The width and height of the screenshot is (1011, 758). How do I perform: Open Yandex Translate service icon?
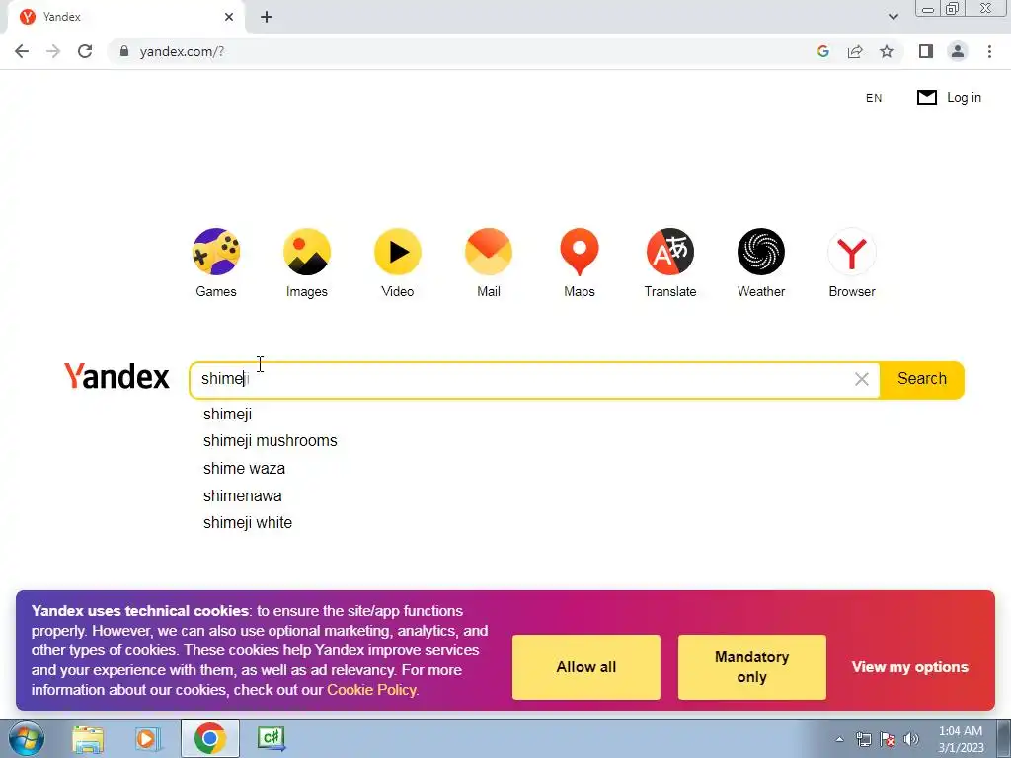pos(670,252)
